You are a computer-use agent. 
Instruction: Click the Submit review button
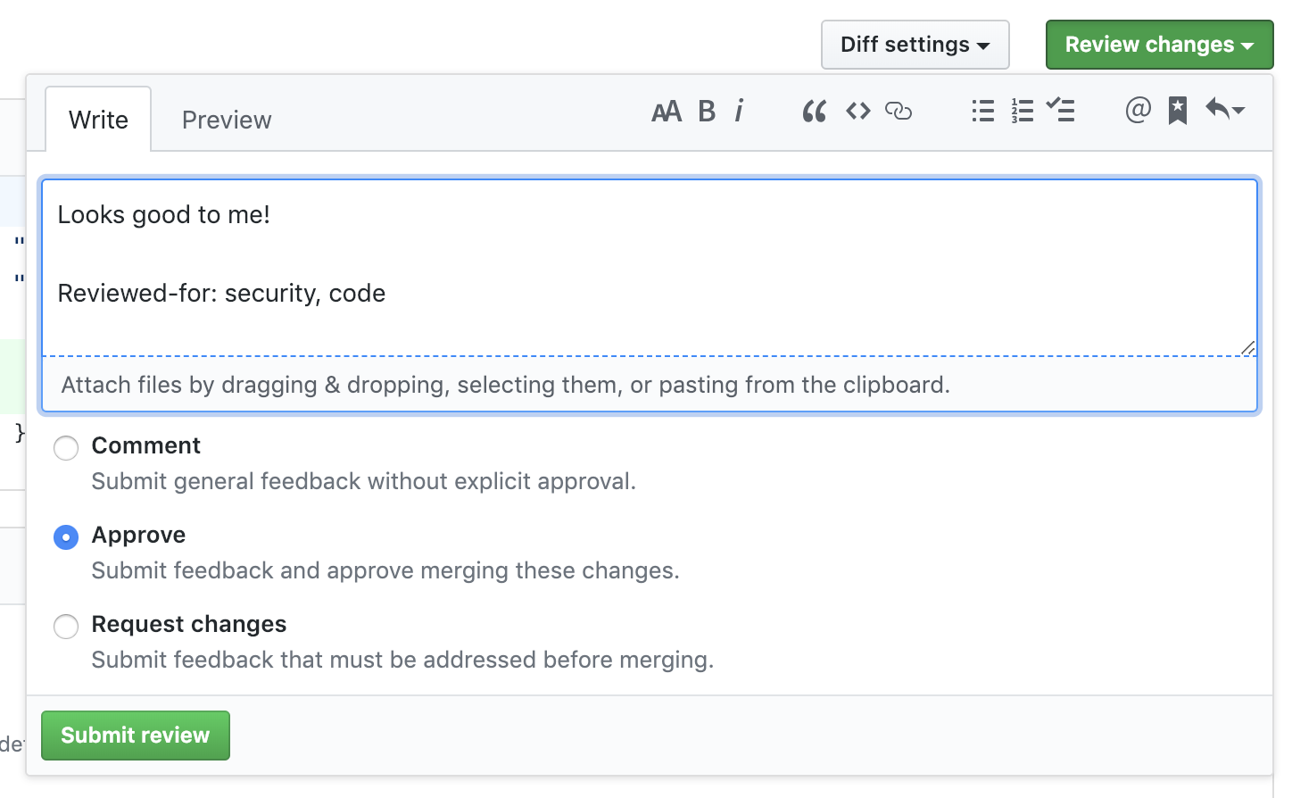tap(136, 735)
